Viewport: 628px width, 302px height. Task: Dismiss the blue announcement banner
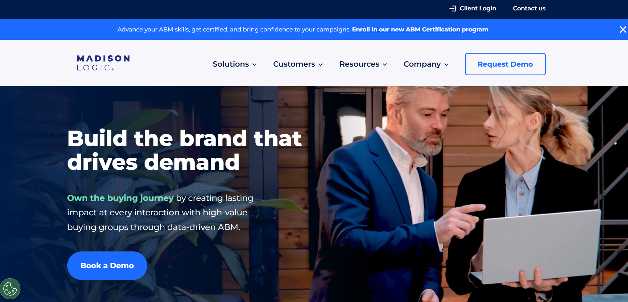623,29
